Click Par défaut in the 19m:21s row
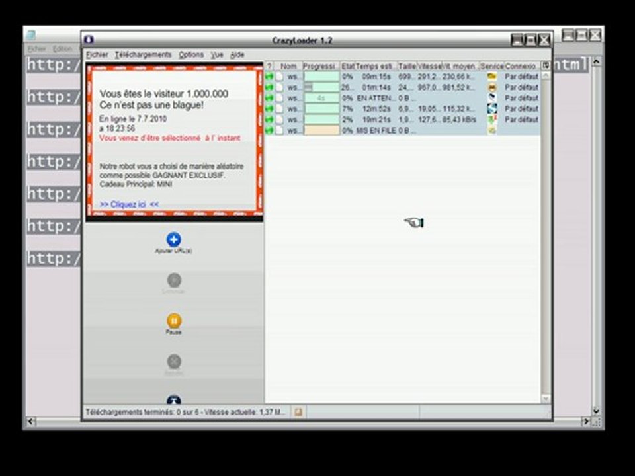 click(x=522, y=120)
